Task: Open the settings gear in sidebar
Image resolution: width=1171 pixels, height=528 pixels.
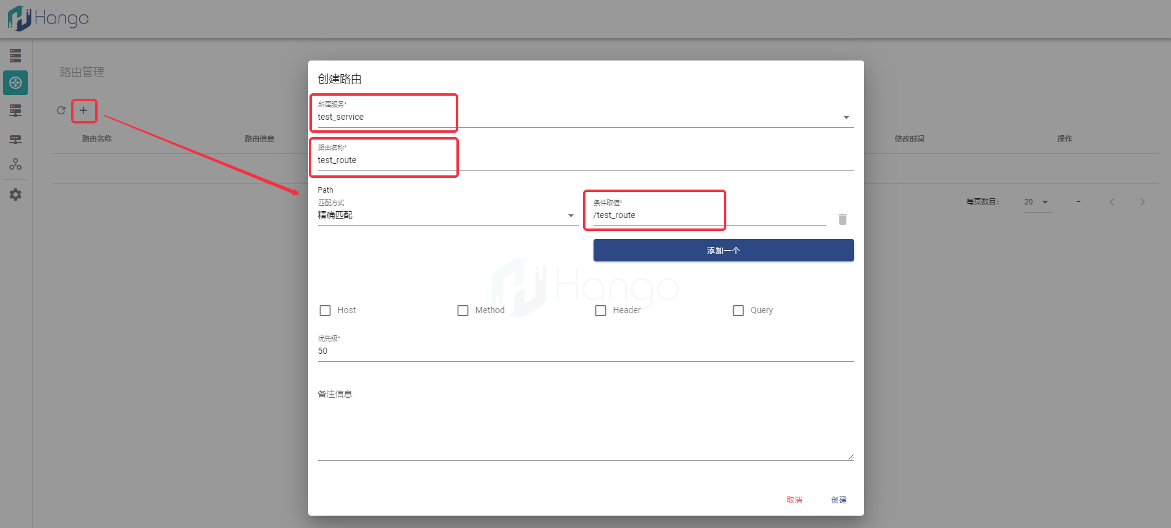Action: (15, 195)
